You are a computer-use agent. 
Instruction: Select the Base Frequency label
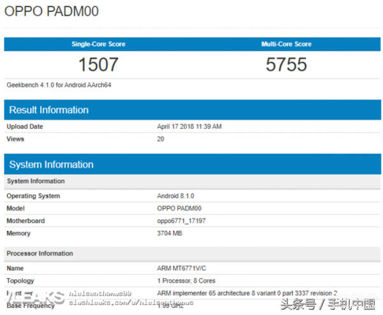click(x=31, y=305)
